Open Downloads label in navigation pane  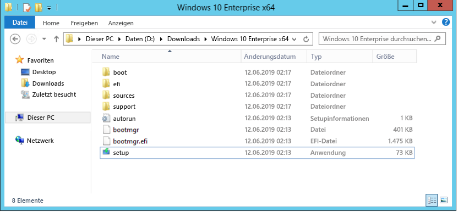click(48, 83)
